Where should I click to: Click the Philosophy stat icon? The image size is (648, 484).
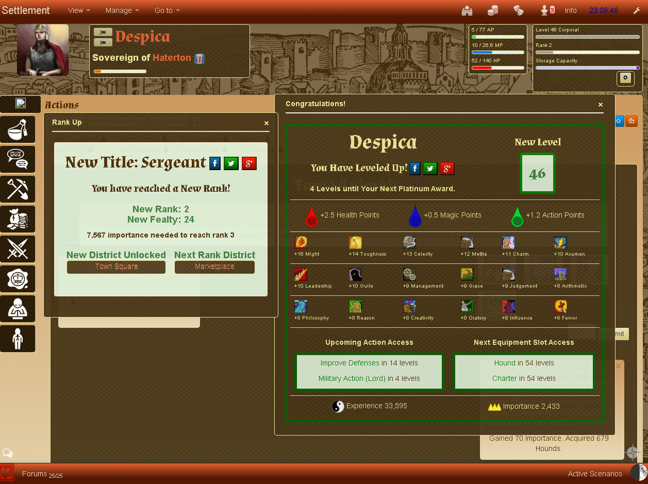(301, 306)
